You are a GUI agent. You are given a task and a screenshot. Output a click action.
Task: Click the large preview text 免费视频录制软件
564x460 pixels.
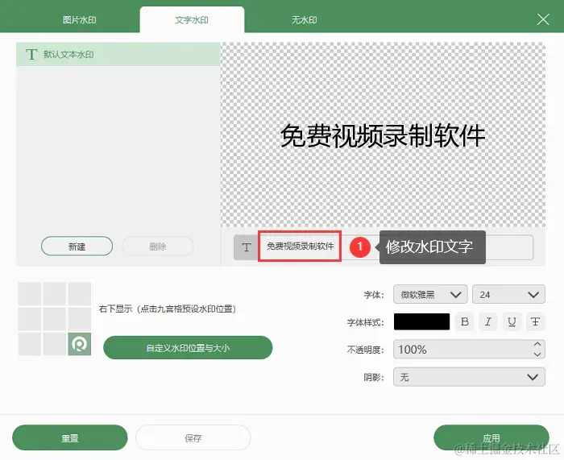tap(383, 135)
